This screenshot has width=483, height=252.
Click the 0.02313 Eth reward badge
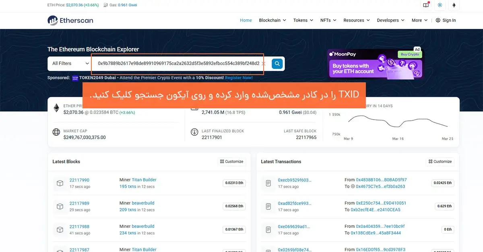[x=234, y=183]
